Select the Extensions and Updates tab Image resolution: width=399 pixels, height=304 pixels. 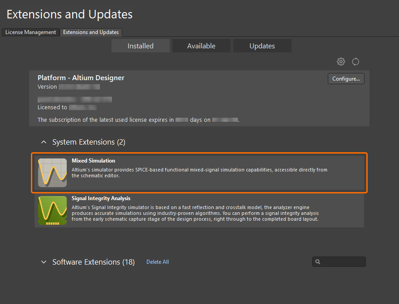pyautogui.click(x=91, y=32)
